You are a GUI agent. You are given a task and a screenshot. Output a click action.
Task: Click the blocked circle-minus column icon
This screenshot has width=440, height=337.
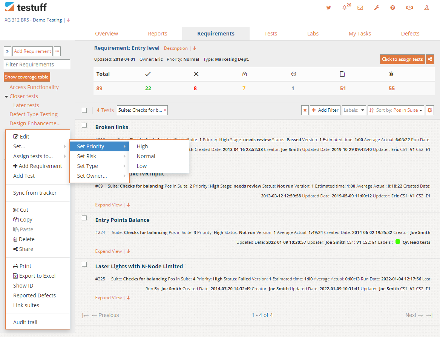[x=293, y=74]
